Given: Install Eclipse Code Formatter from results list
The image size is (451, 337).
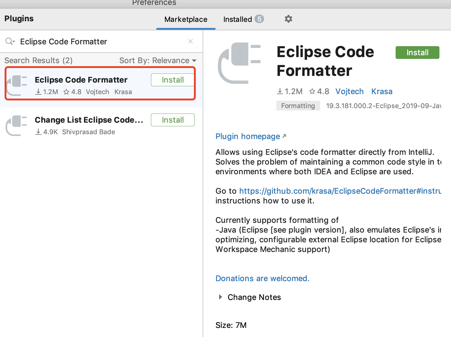Looking at the screenshot, I should click(173, 80).
